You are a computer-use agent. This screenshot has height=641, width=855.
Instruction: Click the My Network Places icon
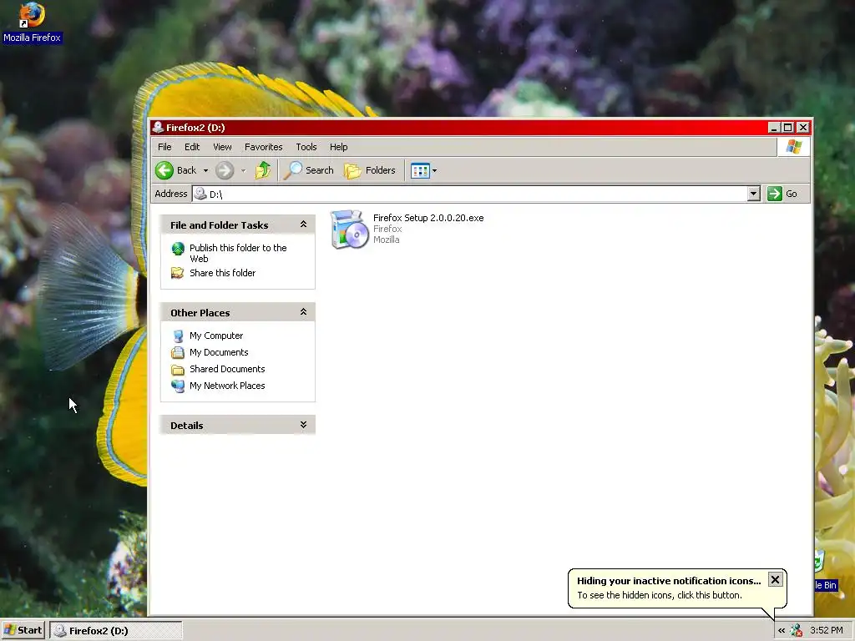(x=178, y=386)
